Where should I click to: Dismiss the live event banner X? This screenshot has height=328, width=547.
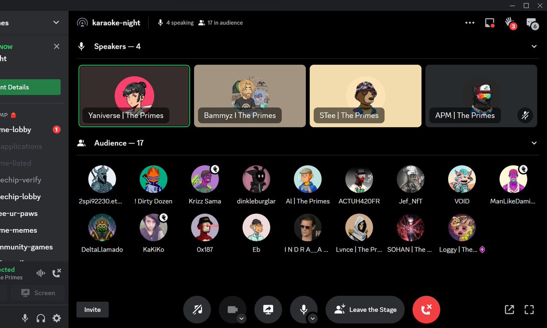(x=57, y=46)
